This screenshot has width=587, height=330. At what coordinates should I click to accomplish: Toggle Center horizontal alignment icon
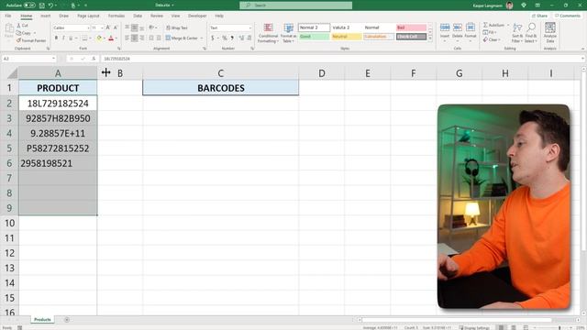(x=135, y=38)
